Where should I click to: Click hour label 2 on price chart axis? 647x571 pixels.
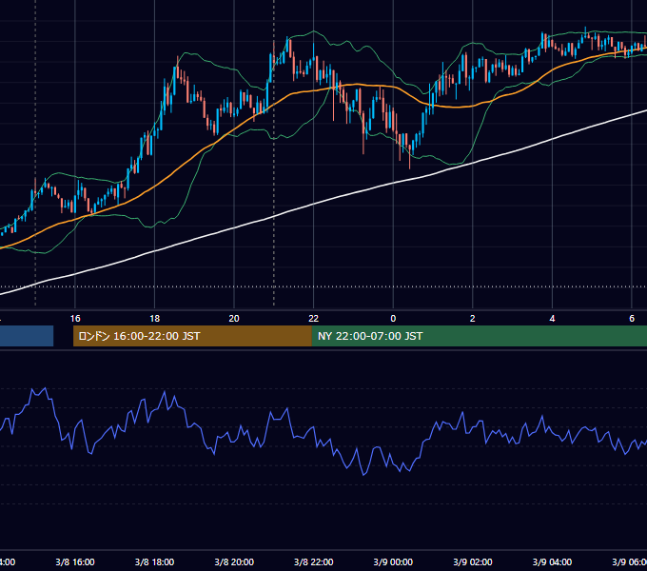click(473, 319)
